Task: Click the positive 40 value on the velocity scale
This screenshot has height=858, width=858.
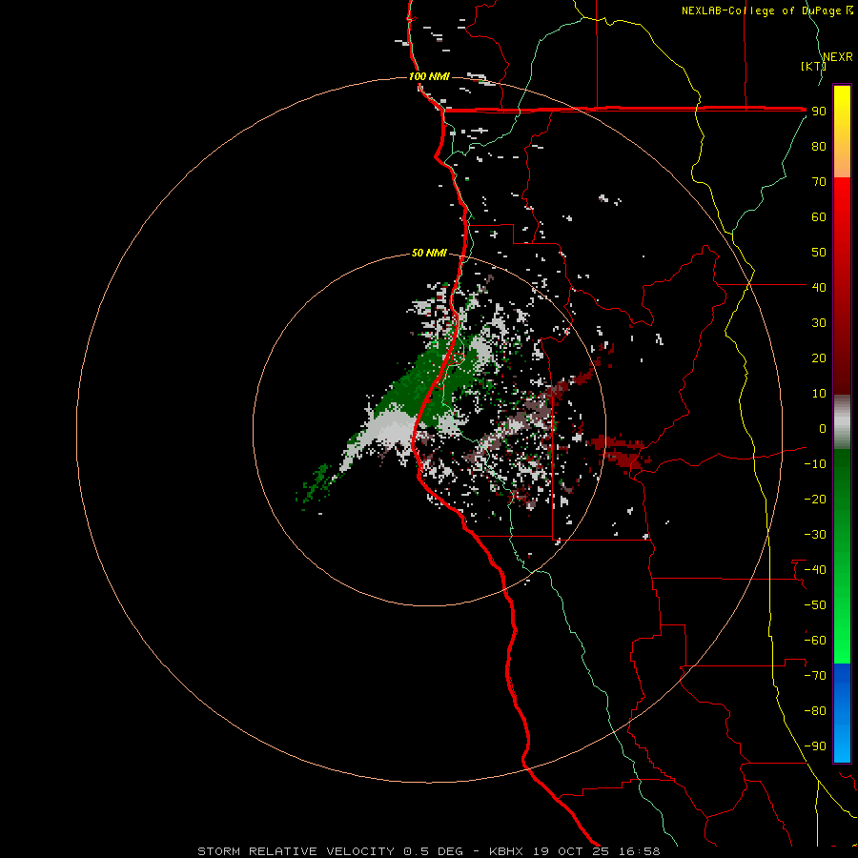Action: [x=819, y=287]
